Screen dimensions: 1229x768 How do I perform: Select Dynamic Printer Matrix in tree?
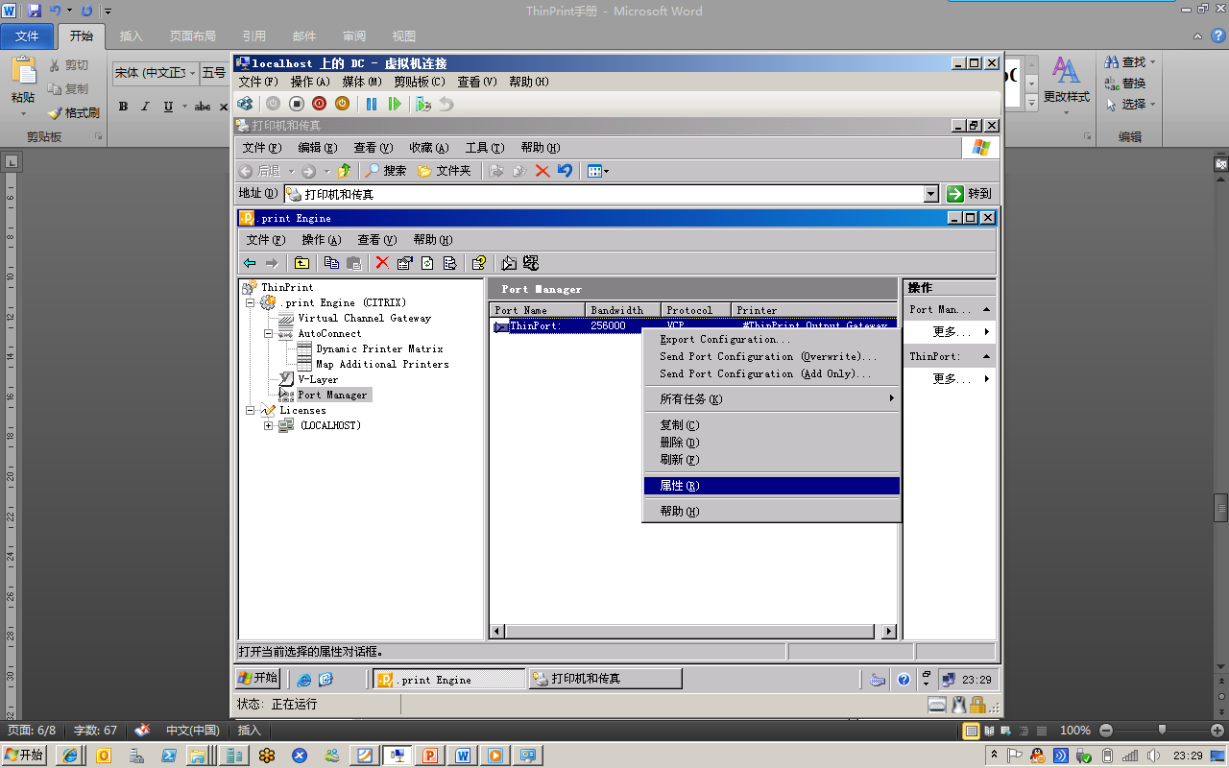point(379,348)
